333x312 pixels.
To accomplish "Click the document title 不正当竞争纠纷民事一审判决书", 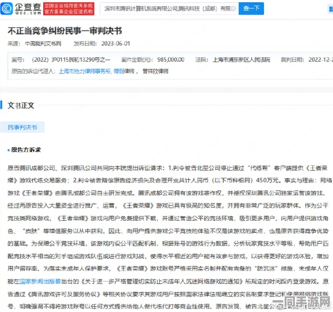I will pos(65,31).
